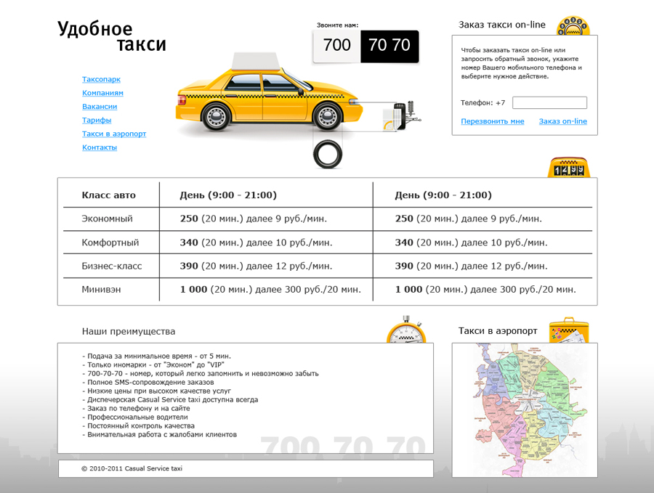
Task: Go to the Контакты page
Action: [100, 147]
